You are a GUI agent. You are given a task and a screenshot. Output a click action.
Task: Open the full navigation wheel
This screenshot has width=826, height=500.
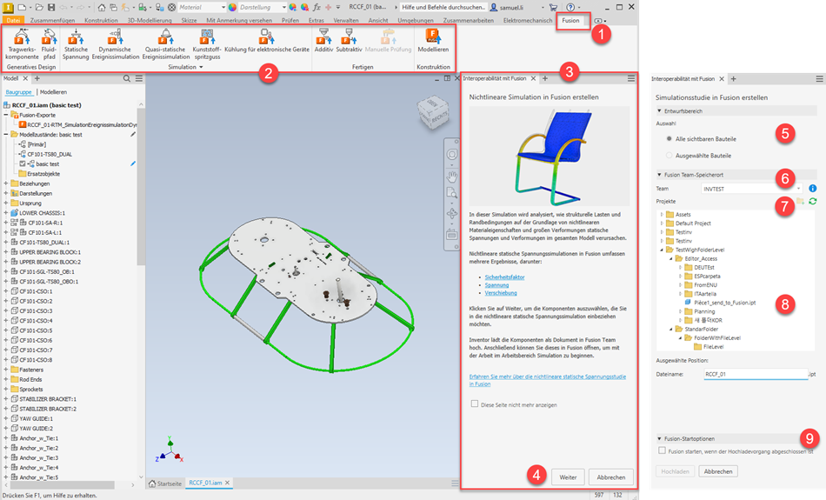point(452,155)
